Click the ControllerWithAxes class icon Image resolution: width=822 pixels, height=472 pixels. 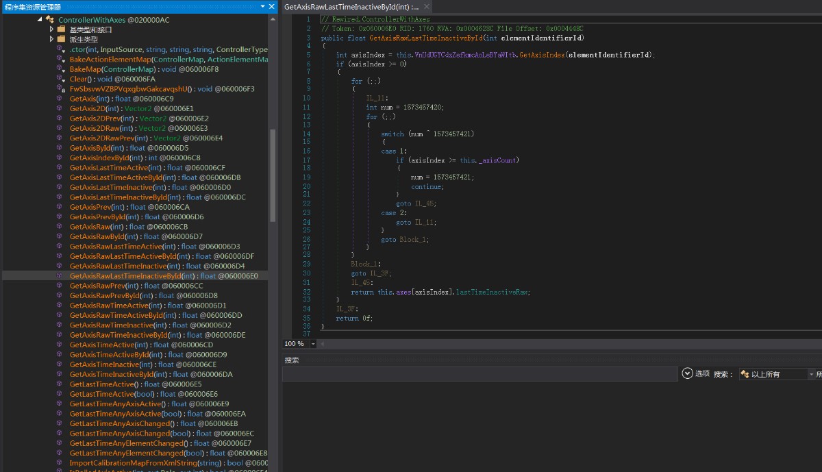click(50, 20)
